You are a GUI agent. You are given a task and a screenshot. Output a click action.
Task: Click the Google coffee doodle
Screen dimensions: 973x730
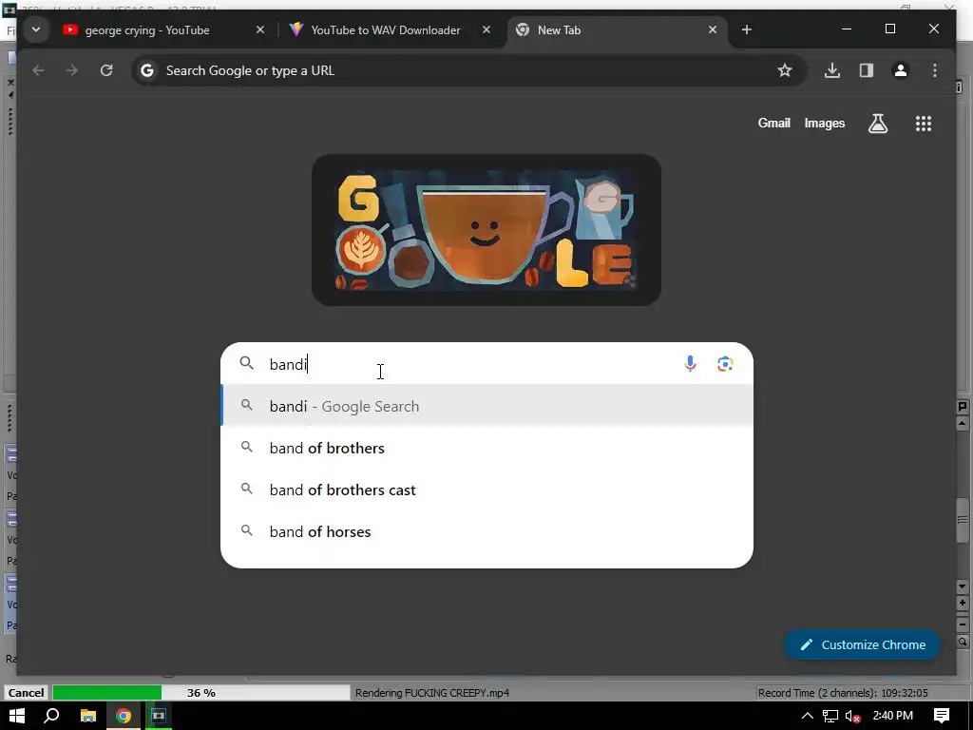tap(486, 230)
